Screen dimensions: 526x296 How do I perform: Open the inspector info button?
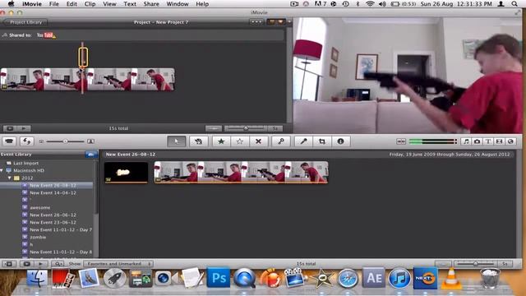[340, 141]
